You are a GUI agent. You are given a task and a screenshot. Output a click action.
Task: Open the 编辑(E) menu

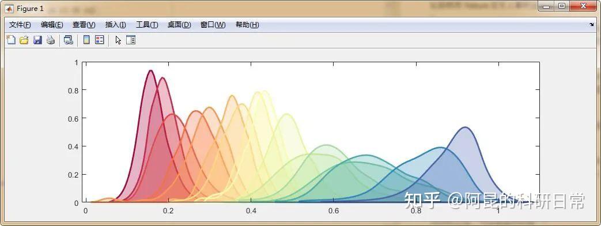pyautogui.click(x=52, y=25)
